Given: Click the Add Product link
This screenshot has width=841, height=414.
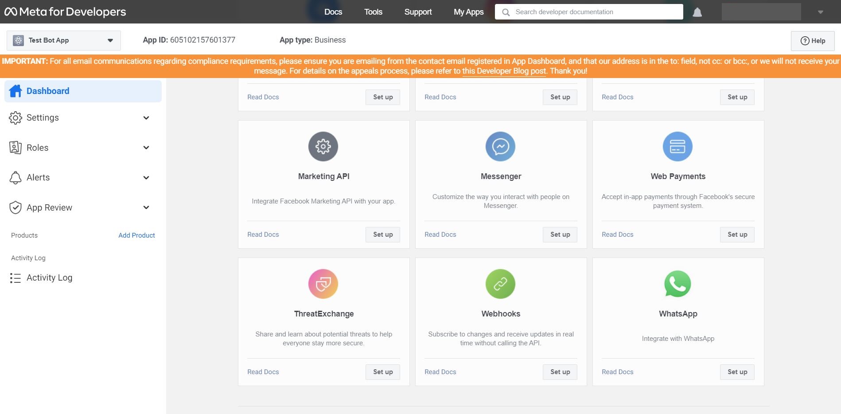Looking at the screenshot, I should coord(136,235).
